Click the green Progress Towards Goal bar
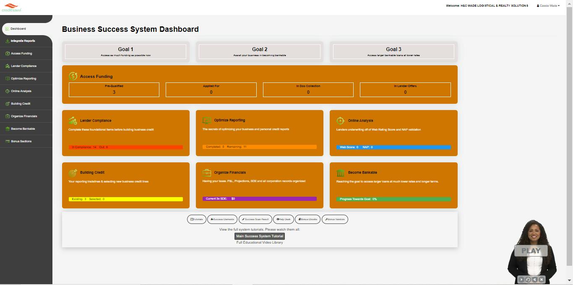This screenshot has height=285, width=573. pos(393,199)
